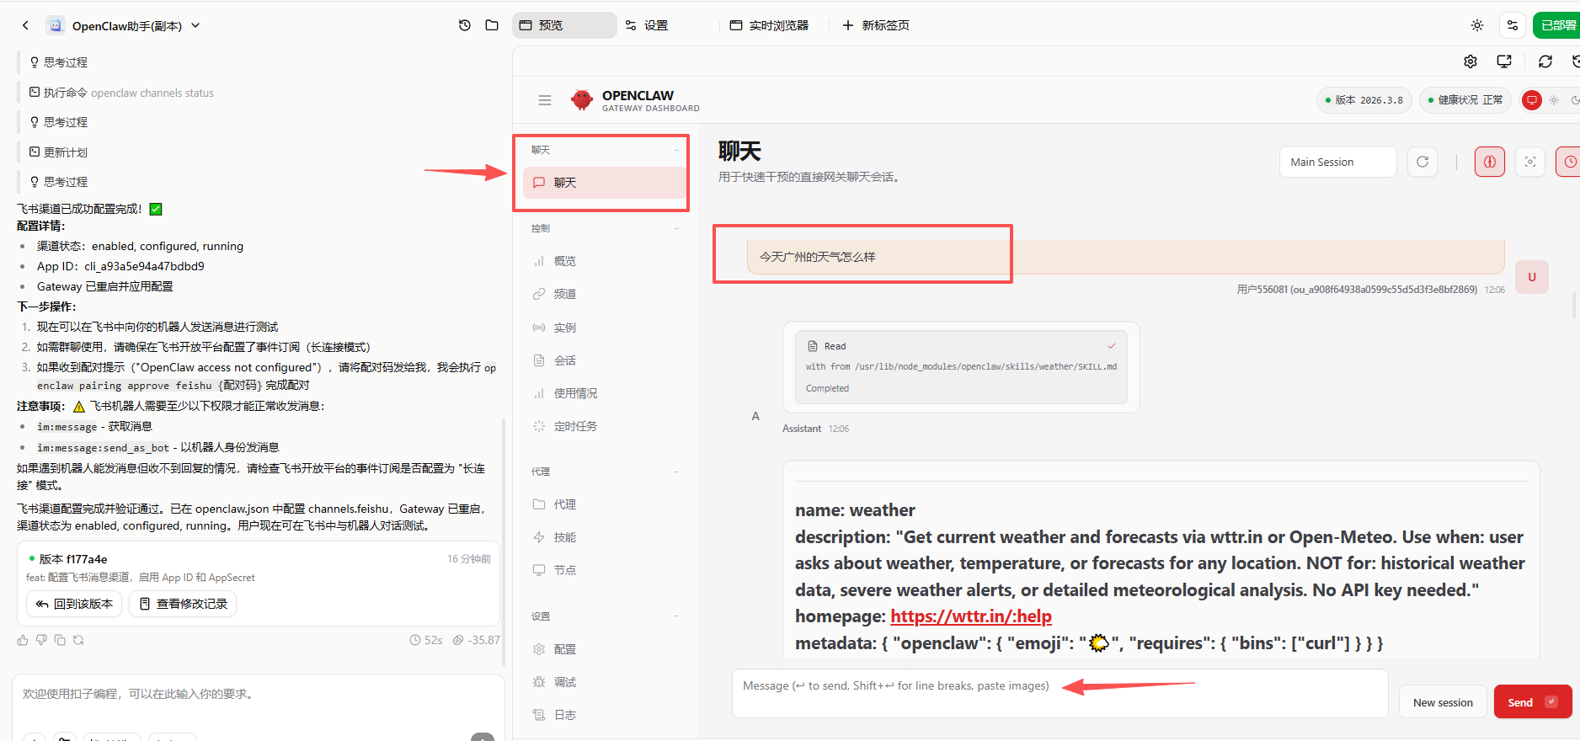Click the U user avatar
The height and width of the screenshot is (741, 1580).
tap(1532, 277)
